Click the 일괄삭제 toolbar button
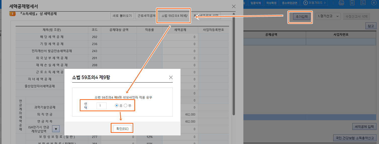 click(x=256, y=3)
